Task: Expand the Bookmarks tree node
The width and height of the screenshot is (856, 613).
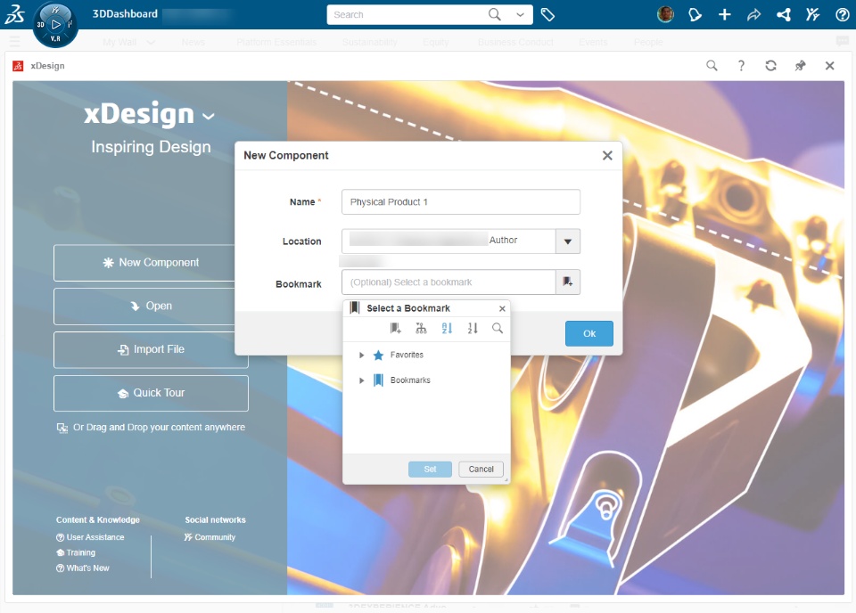Action: (x=361, y=380)
